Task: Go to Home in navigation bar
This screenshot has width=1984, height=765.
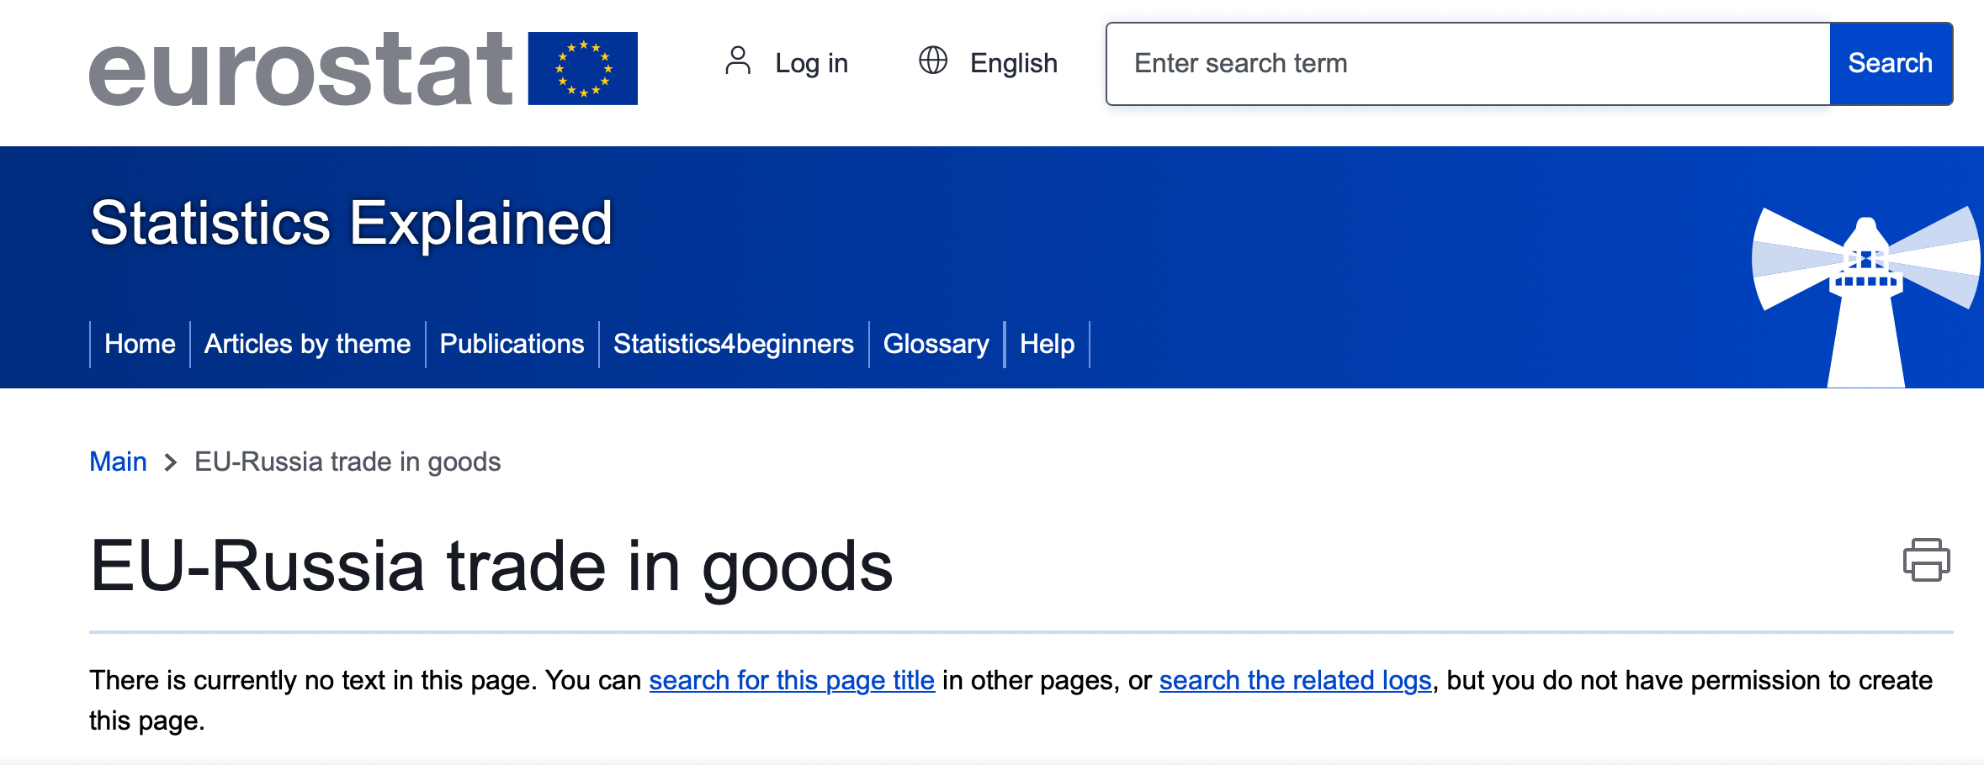Action: pyautogui.click(x=140, y=344)
